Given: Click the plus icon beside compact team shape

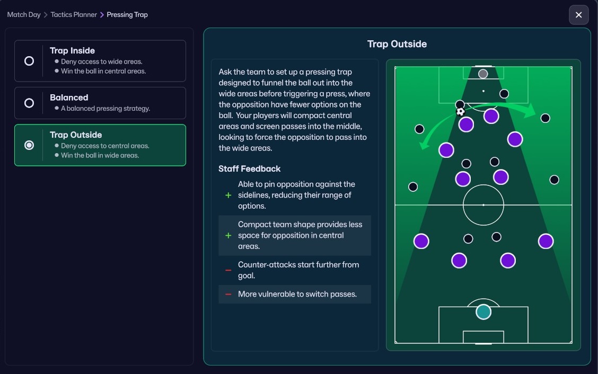Looking at the screenshot, I should (228, 235).
